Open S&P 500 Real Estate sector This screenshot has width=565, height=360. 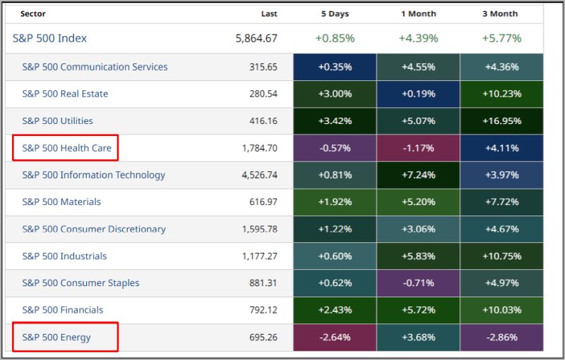pos(65,94)
